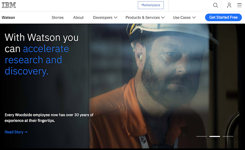This screenshot has width=245, height=150.
Task: Expand the Products & Services chevron
Action: (163, 18)
